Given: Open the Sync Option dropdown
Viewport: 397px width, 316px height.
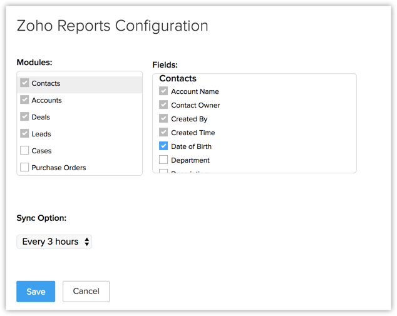Looking at the screenshot, I should pos(54,242).
